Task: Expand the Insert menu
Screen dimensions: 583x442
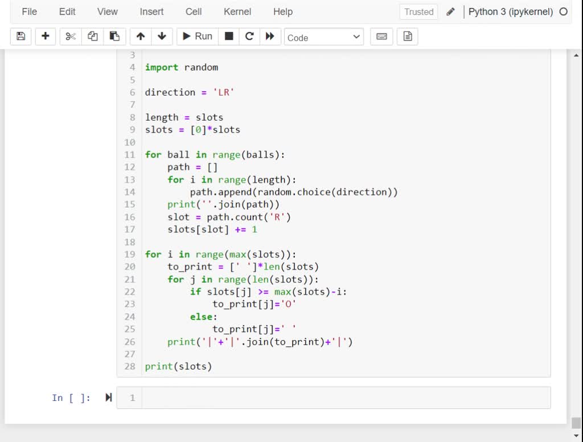Action: (x=151, y=11)
